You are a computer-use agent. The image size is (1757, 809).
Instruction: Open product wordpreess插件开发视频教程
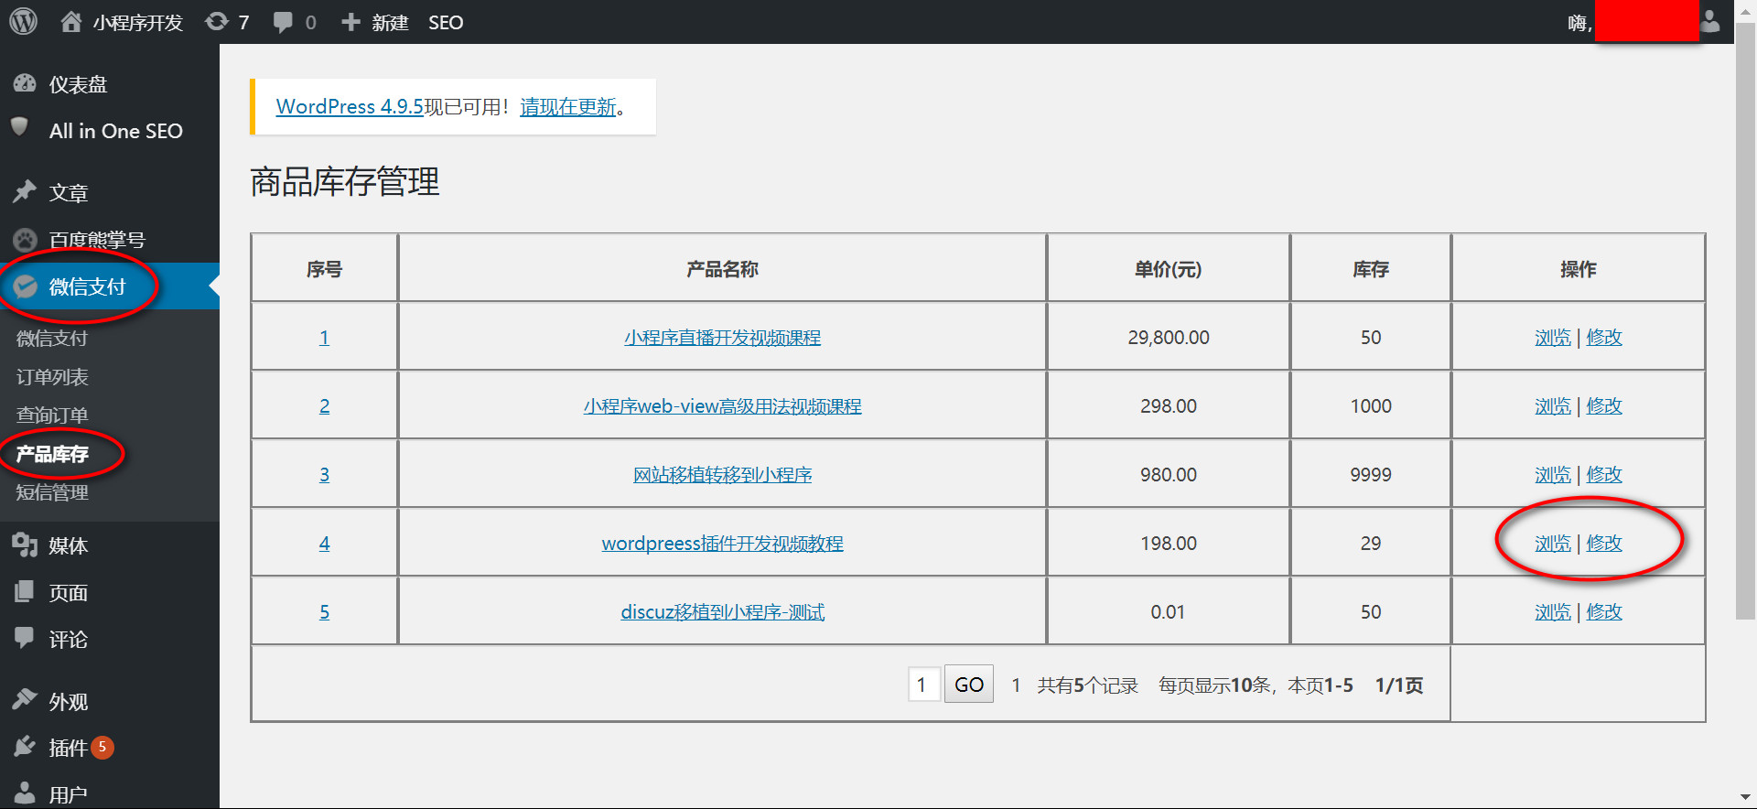[x=722, y=544]
